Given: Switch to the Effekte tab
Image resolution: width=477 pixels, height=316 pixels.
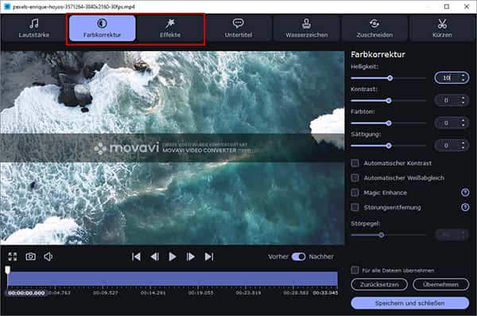Looking at the screenshot, I should click(170, 28).
